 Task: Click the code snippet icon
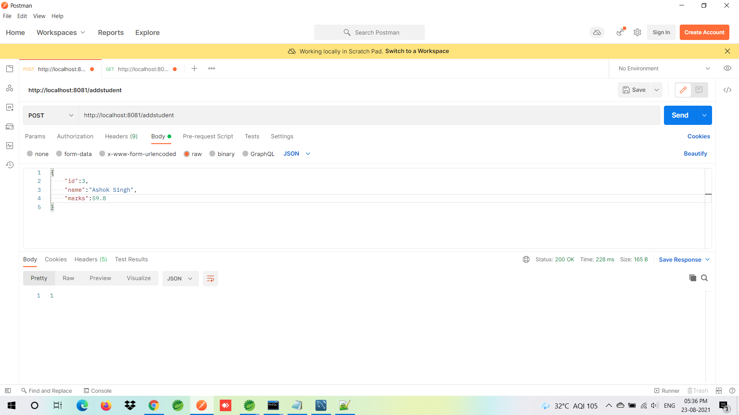tap(727, 90)
